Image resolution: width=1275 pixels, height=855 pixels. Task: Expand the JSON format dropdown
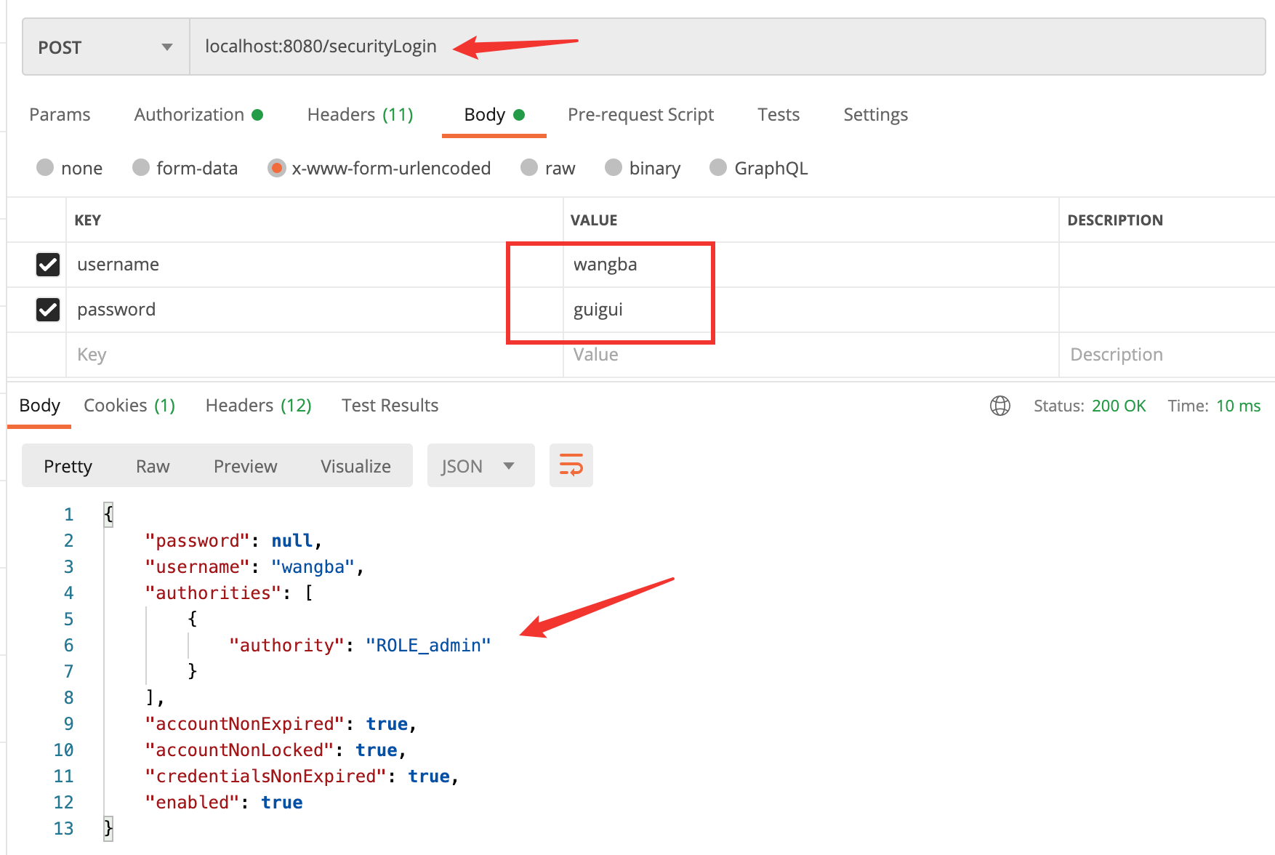point(480,466)
